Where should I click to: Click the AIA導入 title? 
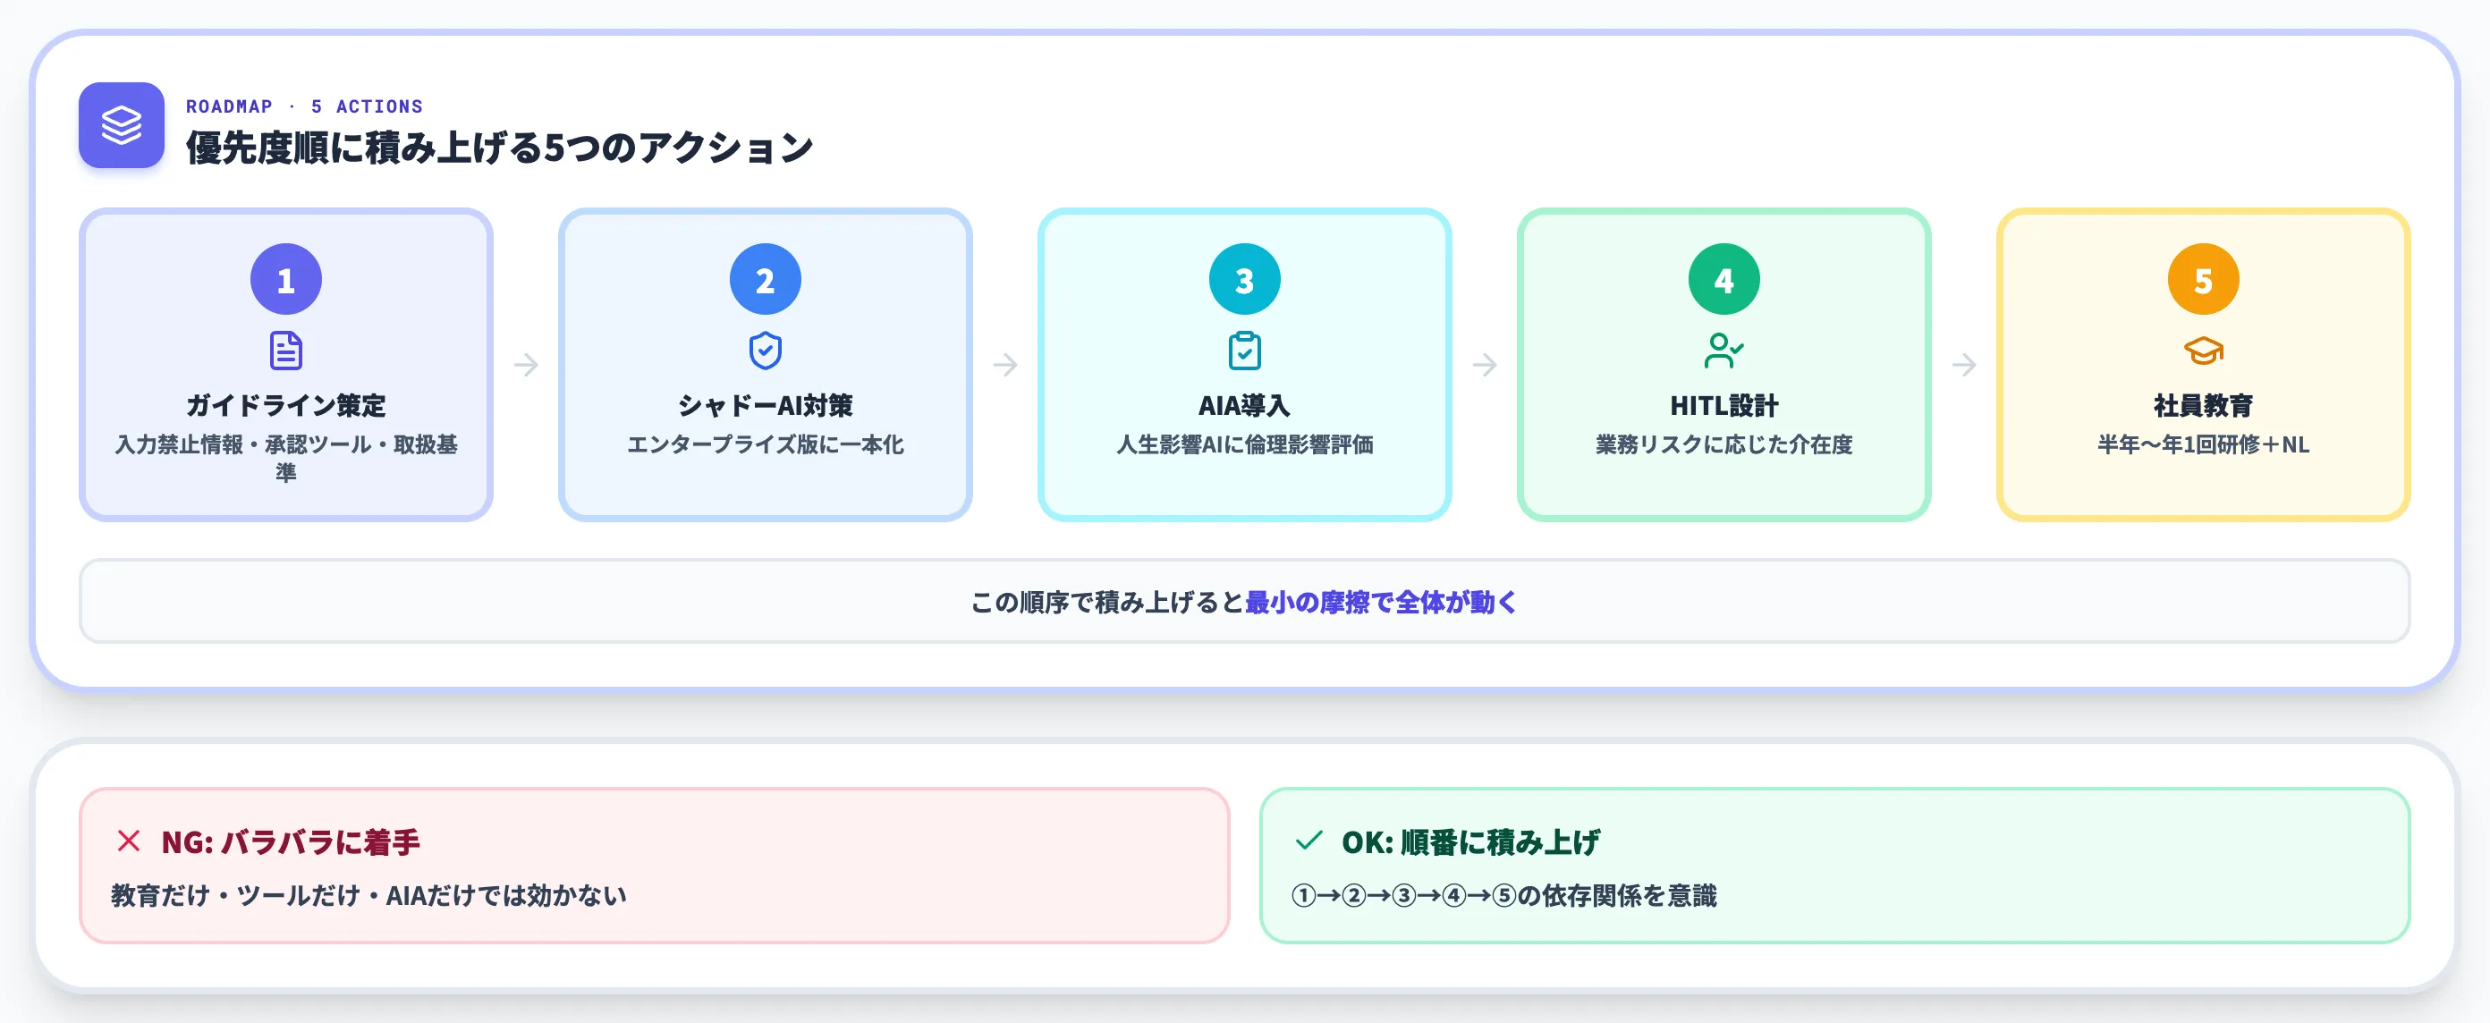[1245, 406]
